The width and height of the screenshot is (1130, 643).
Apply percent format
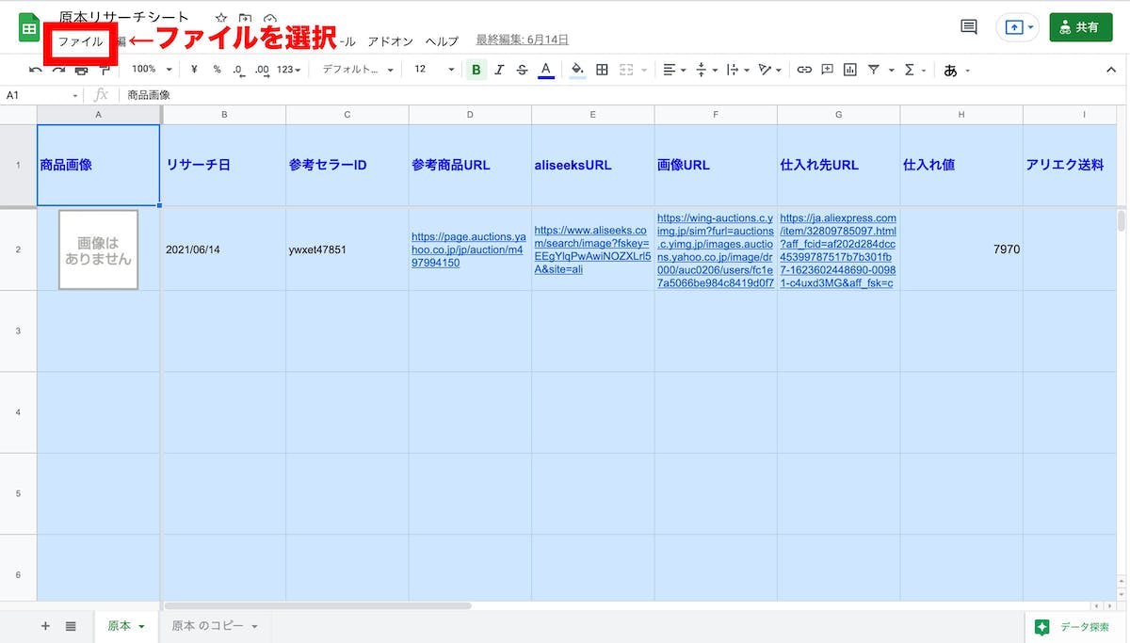pos(217,70)
